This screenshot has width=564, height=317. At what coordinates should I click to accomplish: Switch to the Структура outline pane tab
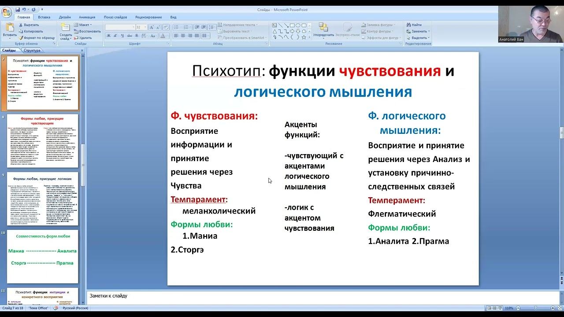click(32, 51)
